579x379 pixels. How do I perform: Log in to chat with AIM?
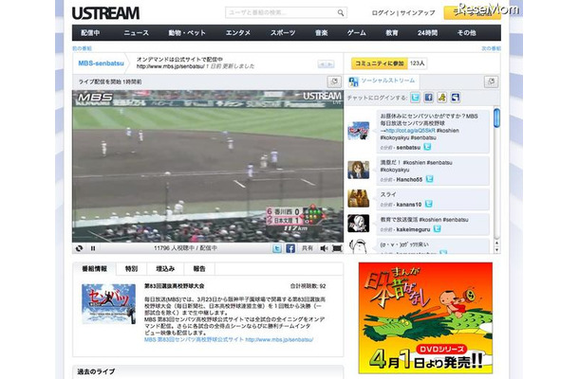(442, 98)
